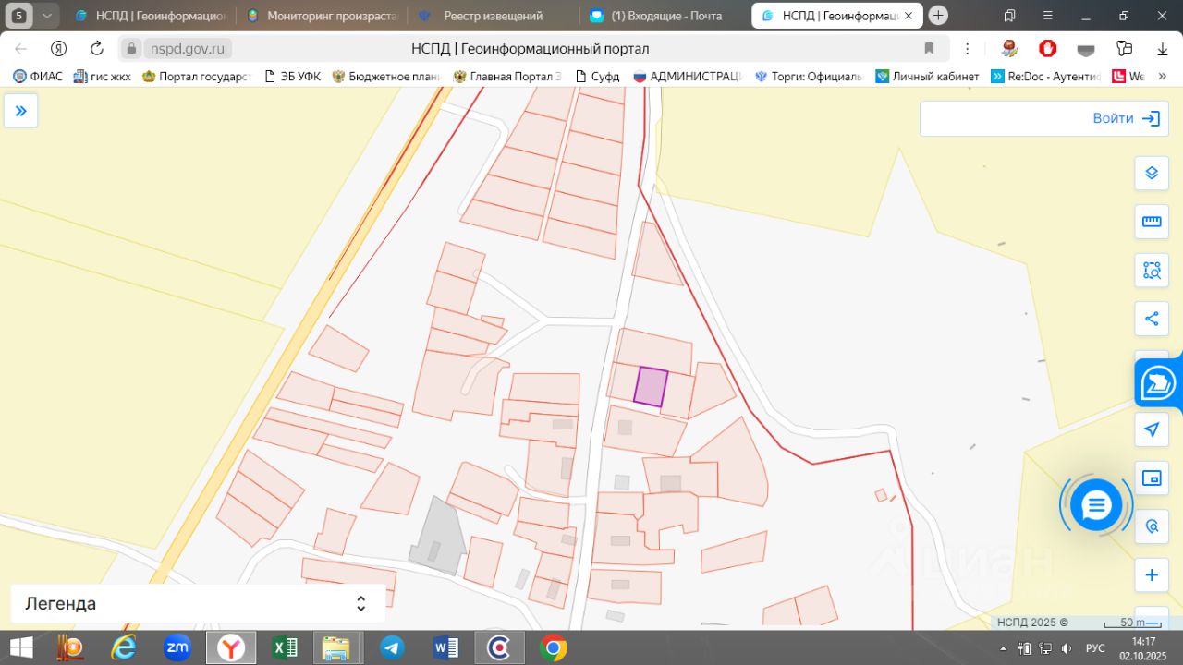Open the Портал государст bookmark
The width and height of the screenshot is (1183, 665).
196,77
